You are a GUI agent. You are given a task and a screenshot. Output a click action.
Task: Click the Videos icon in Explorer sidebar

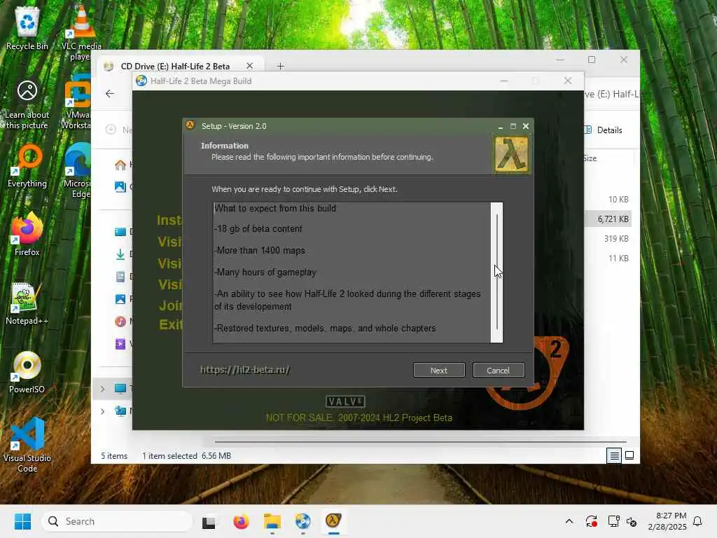tap(120, 344)
